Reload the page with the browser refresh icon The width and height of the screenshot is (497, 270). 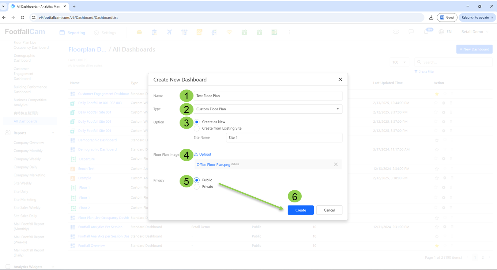[23, 18]
